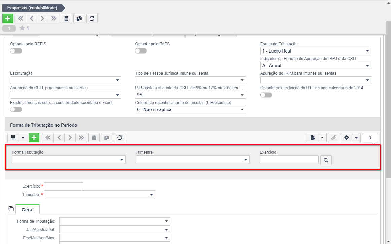Open Forma de Tributação dropdown in Geral tab
This screenshot has width=391, height=244.
pyautogui.click(x=115, y=221)
